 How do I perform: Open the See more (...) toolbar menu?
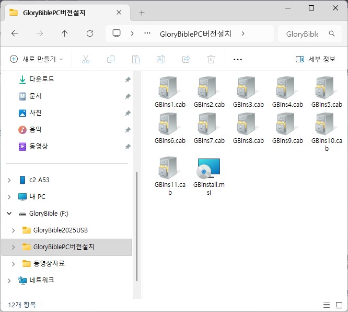[x=238, y=59]
